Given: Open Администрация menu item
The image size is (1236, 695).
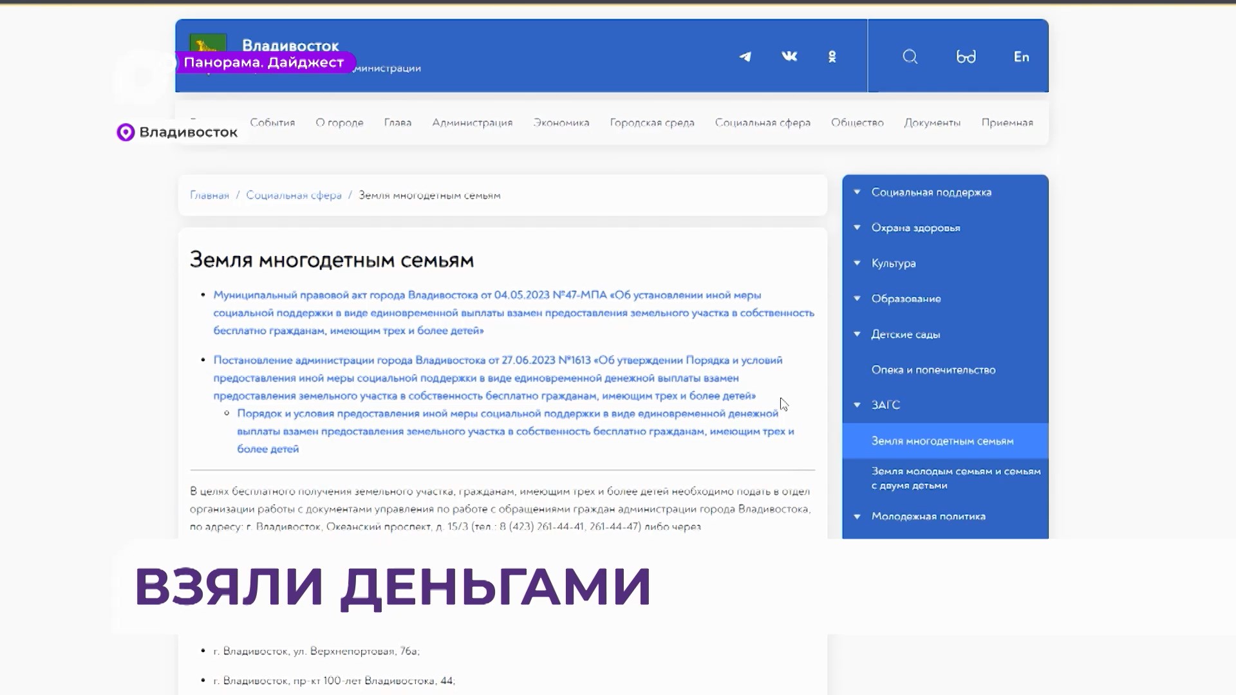Looking at the screenshot, I should pos(472,122).
